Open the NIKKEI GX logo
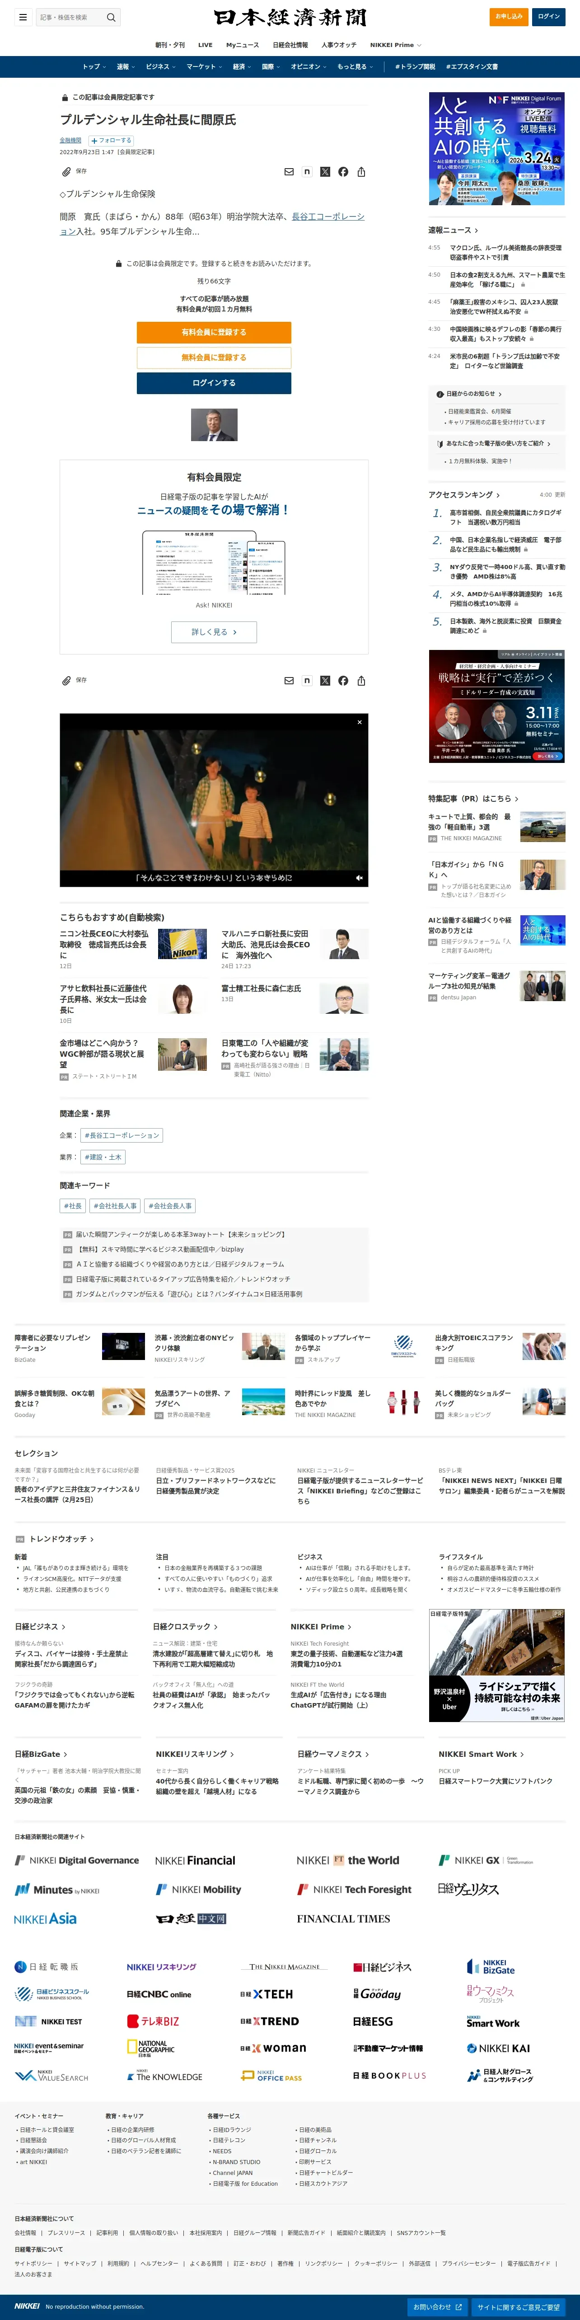 (486, 1860)
